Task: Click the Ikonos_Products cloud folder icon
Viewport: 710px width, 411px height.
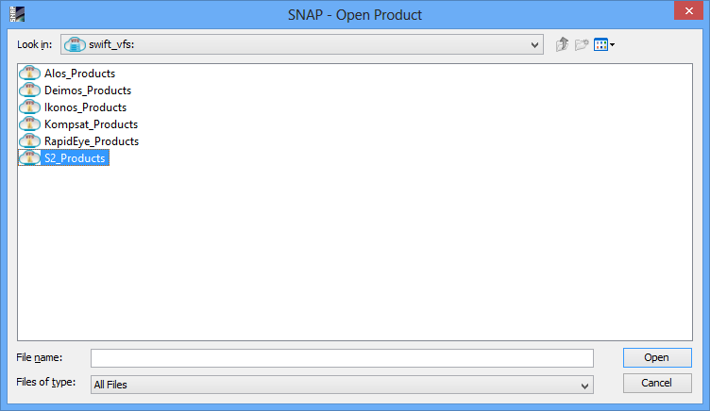Action: pyautogui.click(x=29, y=107)
